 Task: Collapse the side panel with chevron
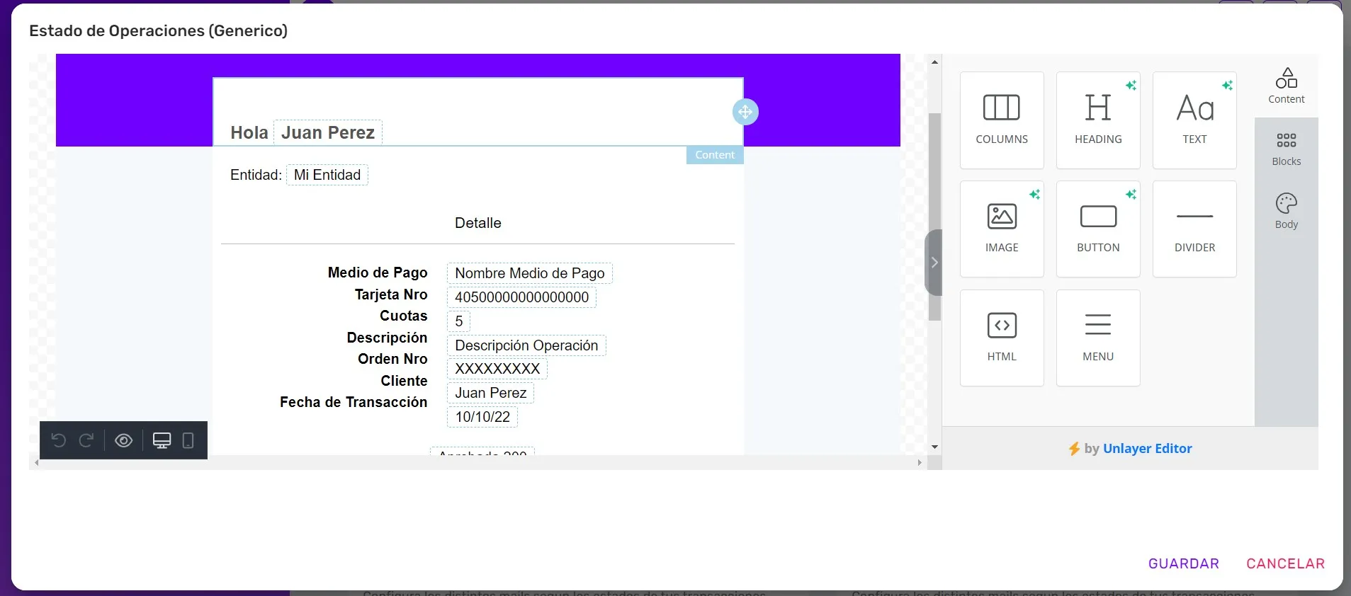934,263
